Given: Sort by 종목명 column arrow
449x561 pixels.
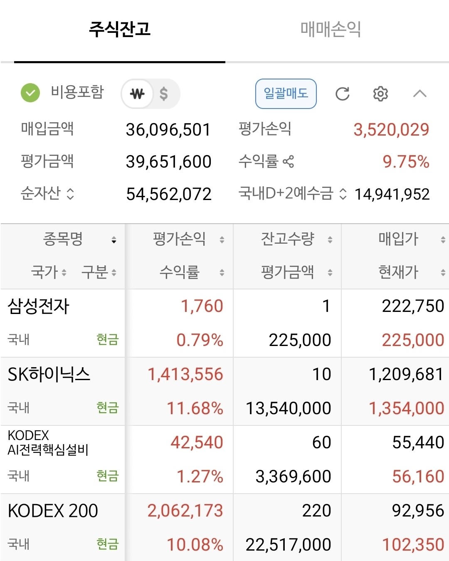Looking at the screenshot, I should [113, 240].
